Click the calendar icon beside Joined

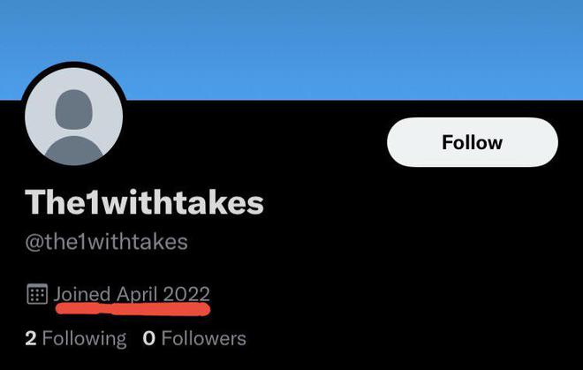(x=37, y=294)
